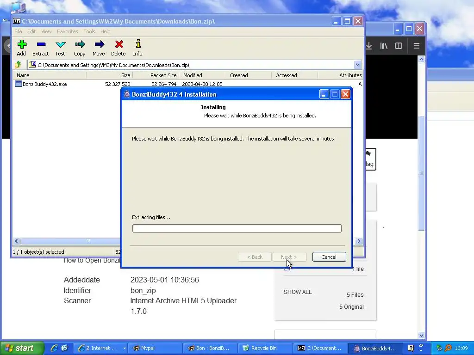
Task: Switch to the Recycle Bin taskbar window
Action: [265, 349]
